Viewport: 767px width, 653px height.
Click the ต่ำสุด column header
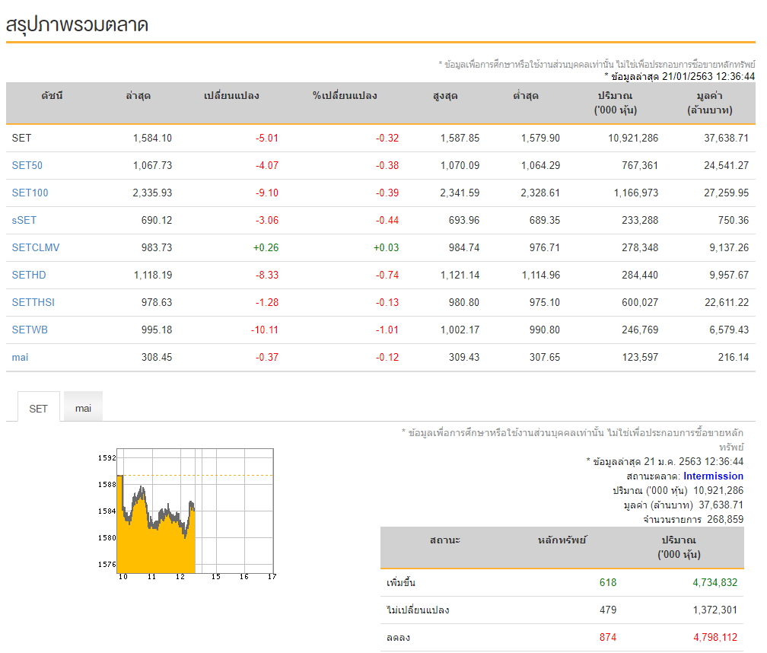point(526,96)
